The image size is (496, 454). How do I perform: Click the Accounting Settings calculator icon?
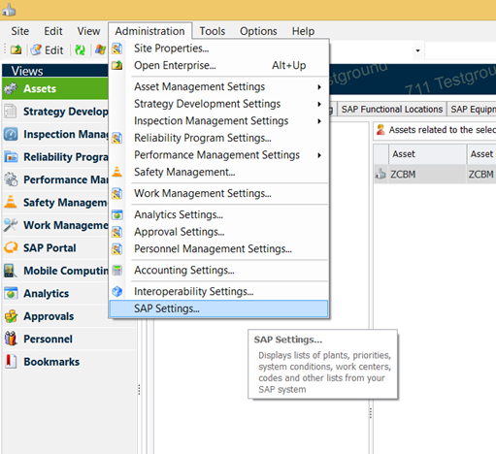click(116, 270)
